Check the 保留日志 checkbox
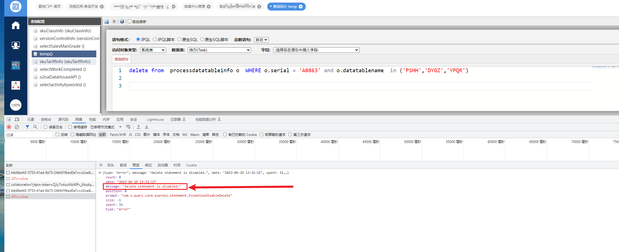Image resolution: width=619 pixels, height=252 pixels. 45,127
